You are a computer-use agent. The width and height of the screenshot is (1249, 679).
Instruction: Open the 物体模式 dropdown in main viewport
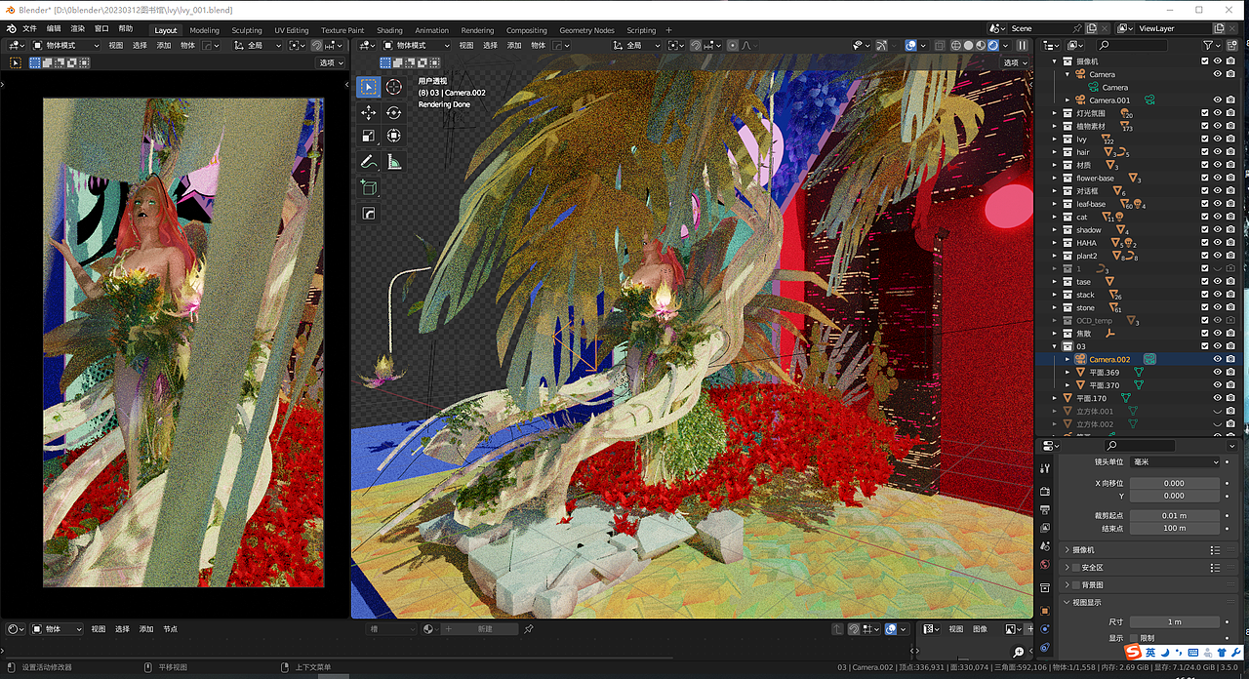coord(415,45)
